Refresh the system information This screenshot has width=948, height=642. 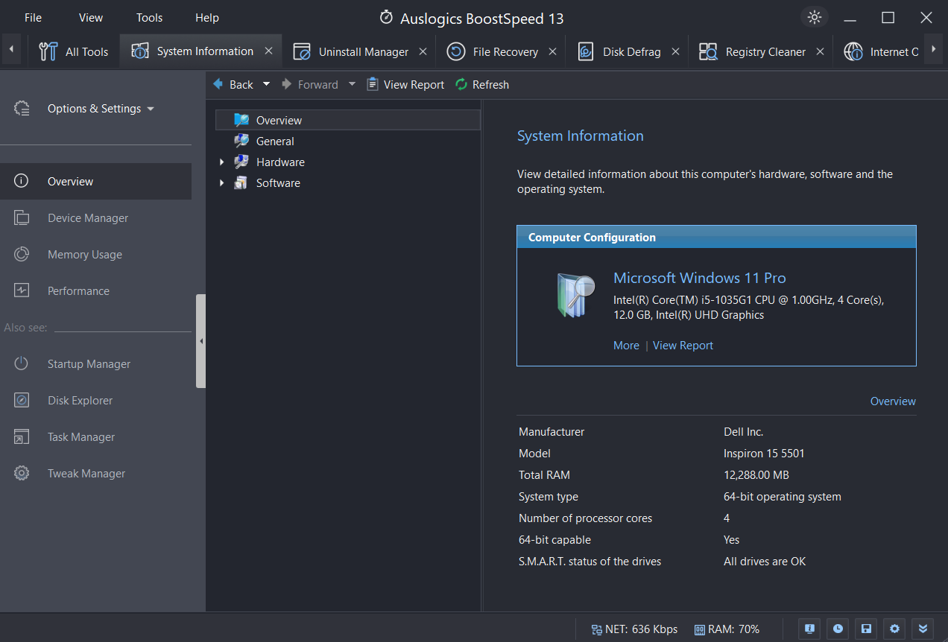pos(482,84)
